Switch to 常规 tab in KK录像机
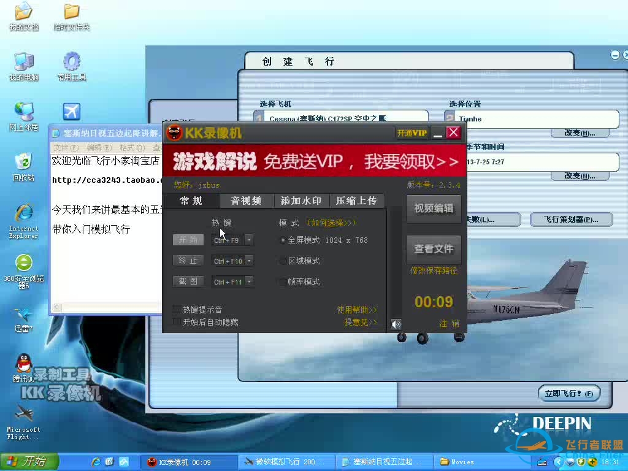 click(x=191, y=201)
